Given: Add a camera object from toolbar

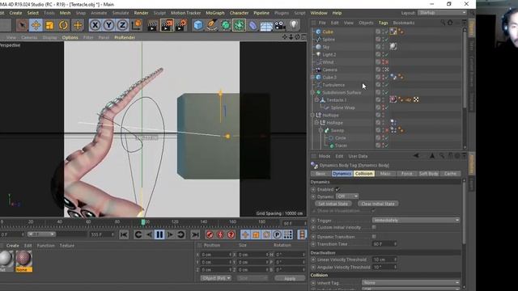Looking at the screenshot, I should click(280, 25).
